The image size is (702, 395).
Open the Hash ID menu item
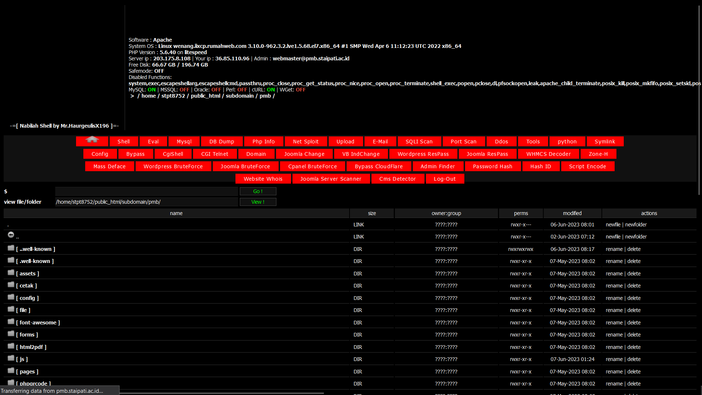(x=541, y=166)
